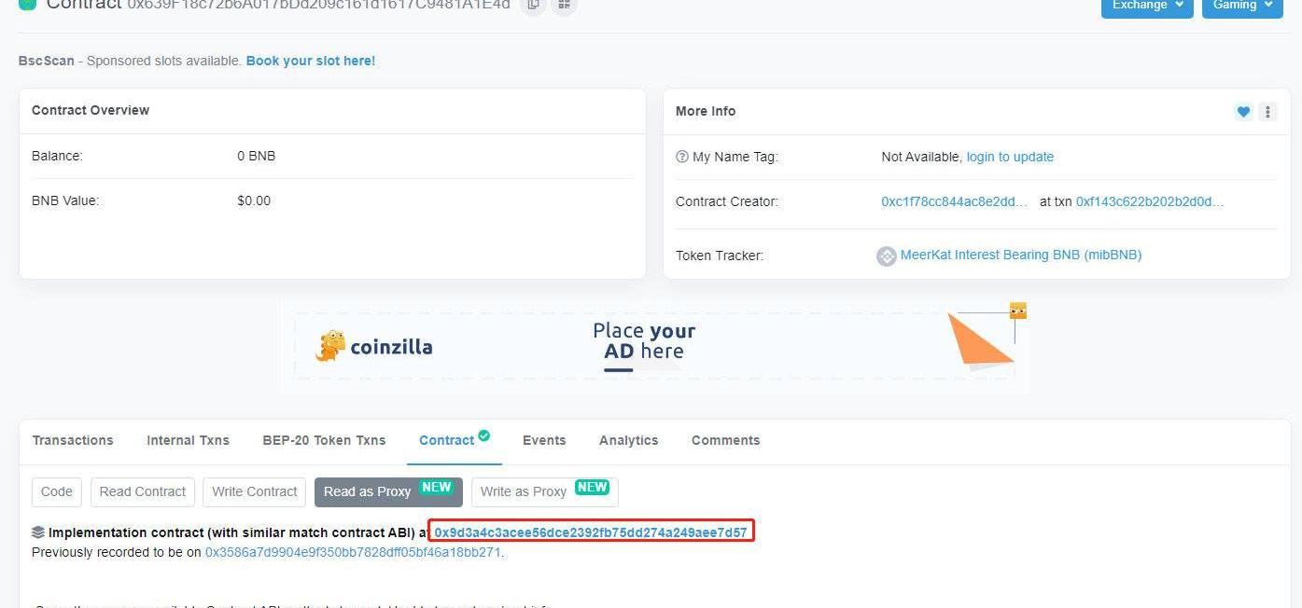
Task: Click the mibBNB token tracker icon
Action: point(887,256)
